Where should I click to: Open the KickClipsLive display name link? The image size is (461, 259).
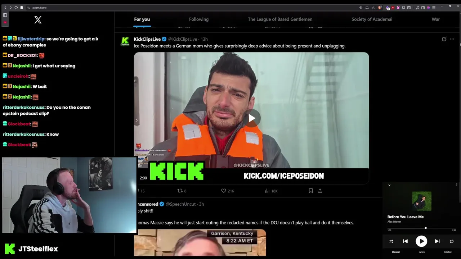(147, 39)
